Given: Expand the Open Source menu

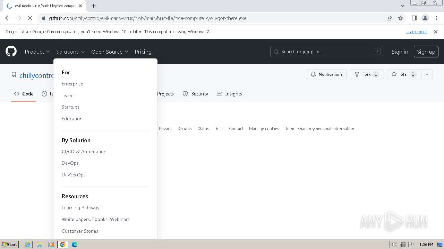Looking at the screenshot, I should (x=110, y=52).
